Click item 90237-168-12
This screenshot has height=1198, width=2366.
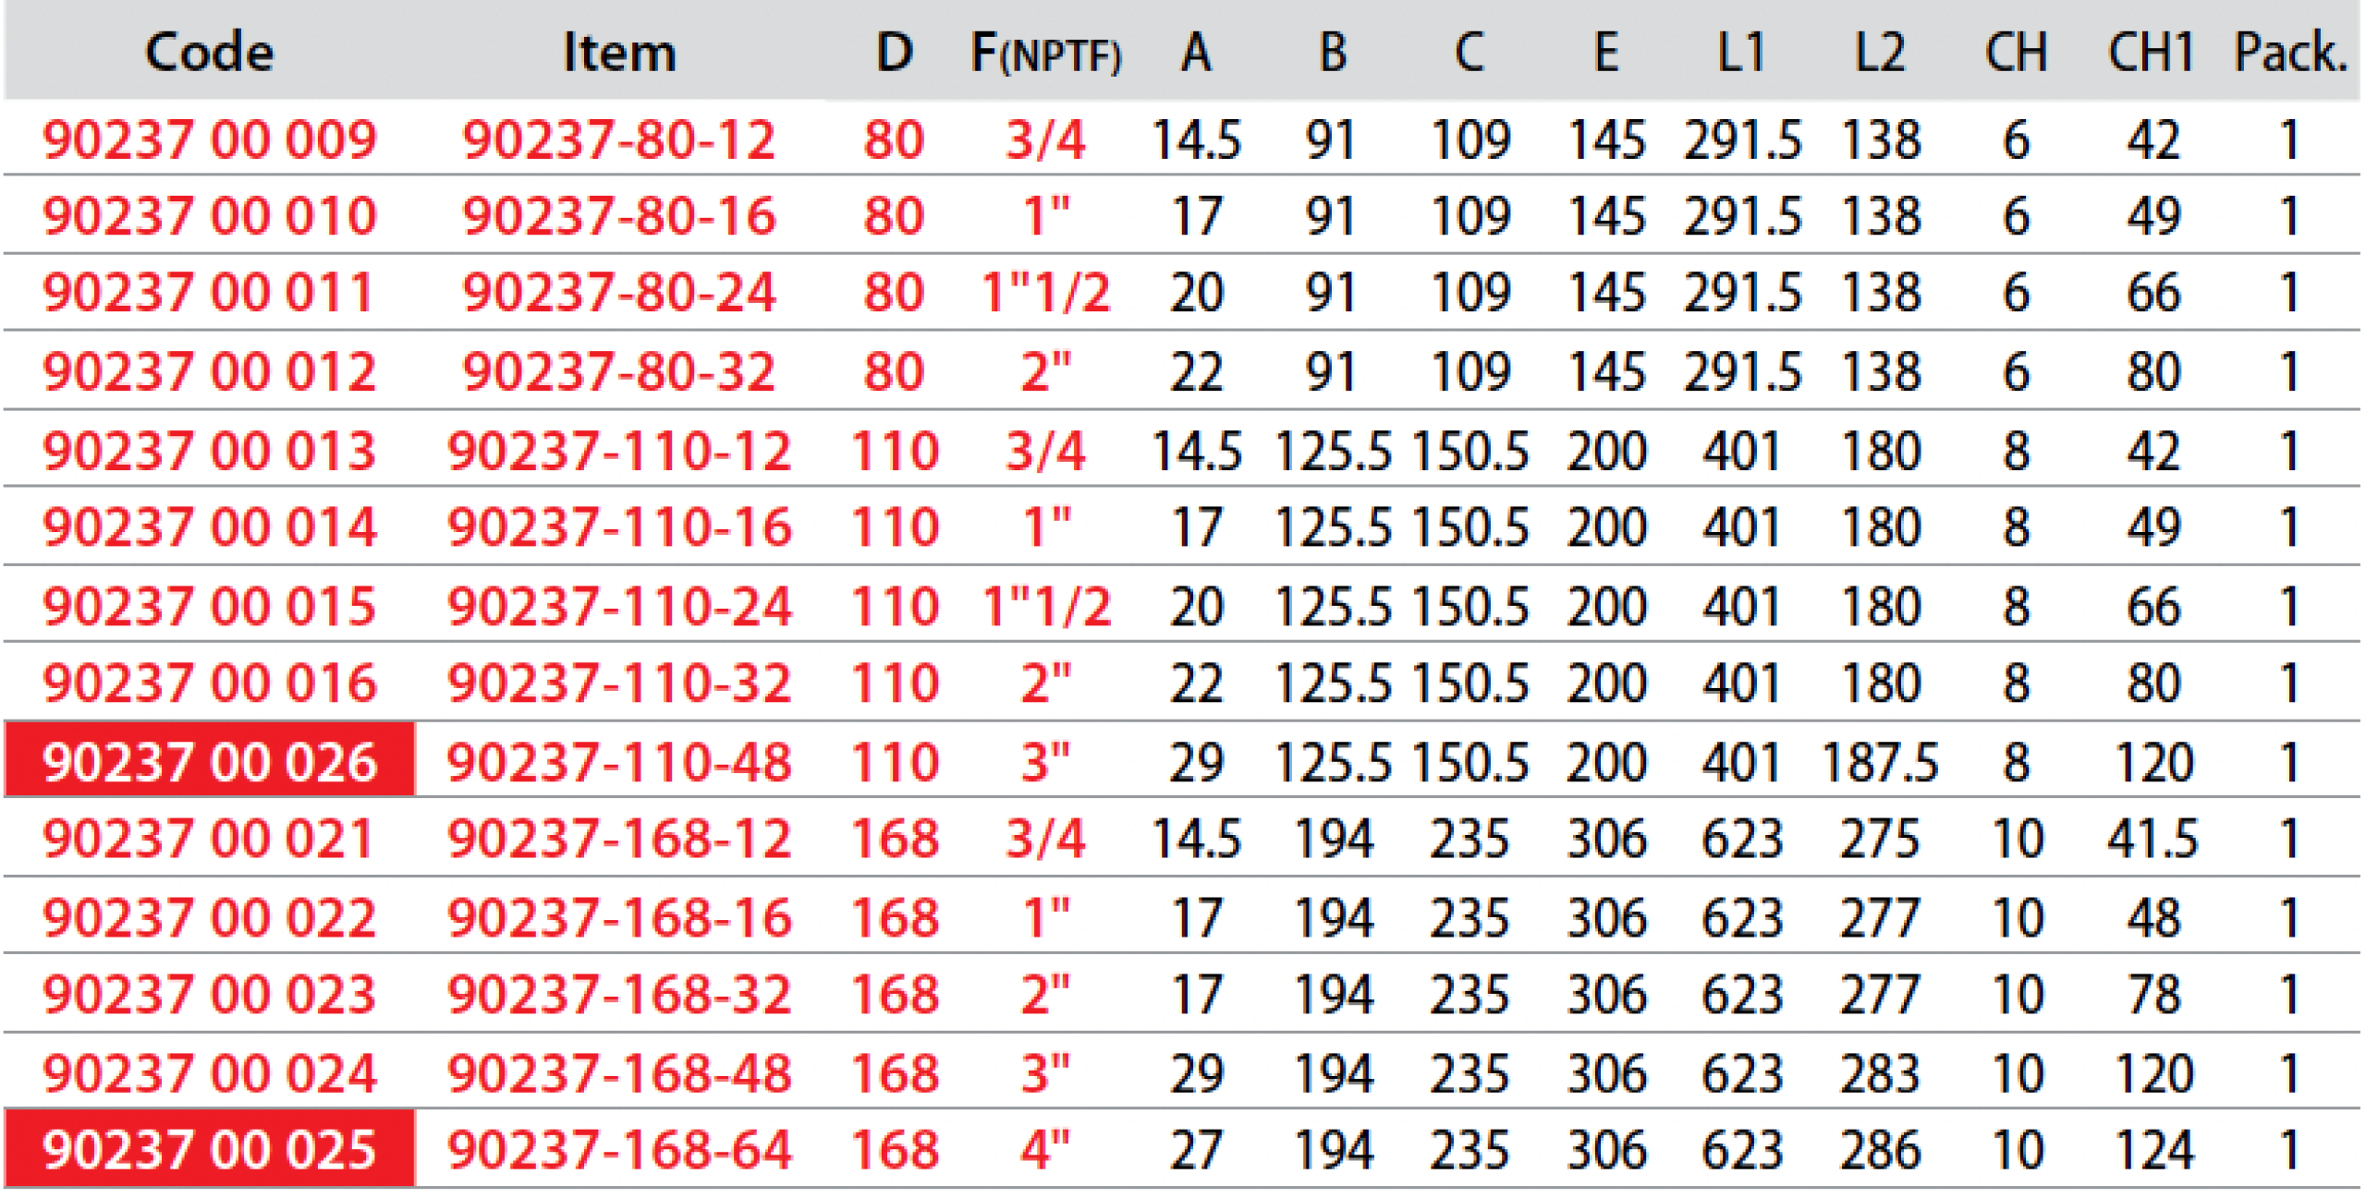618,839
